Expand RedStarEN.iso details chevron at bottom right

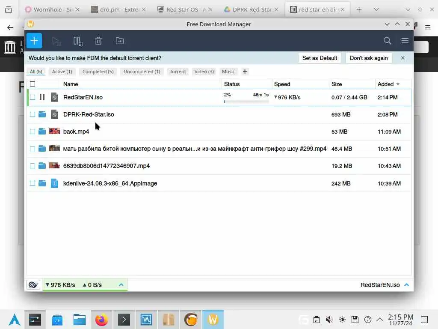(x=407, y=285)
